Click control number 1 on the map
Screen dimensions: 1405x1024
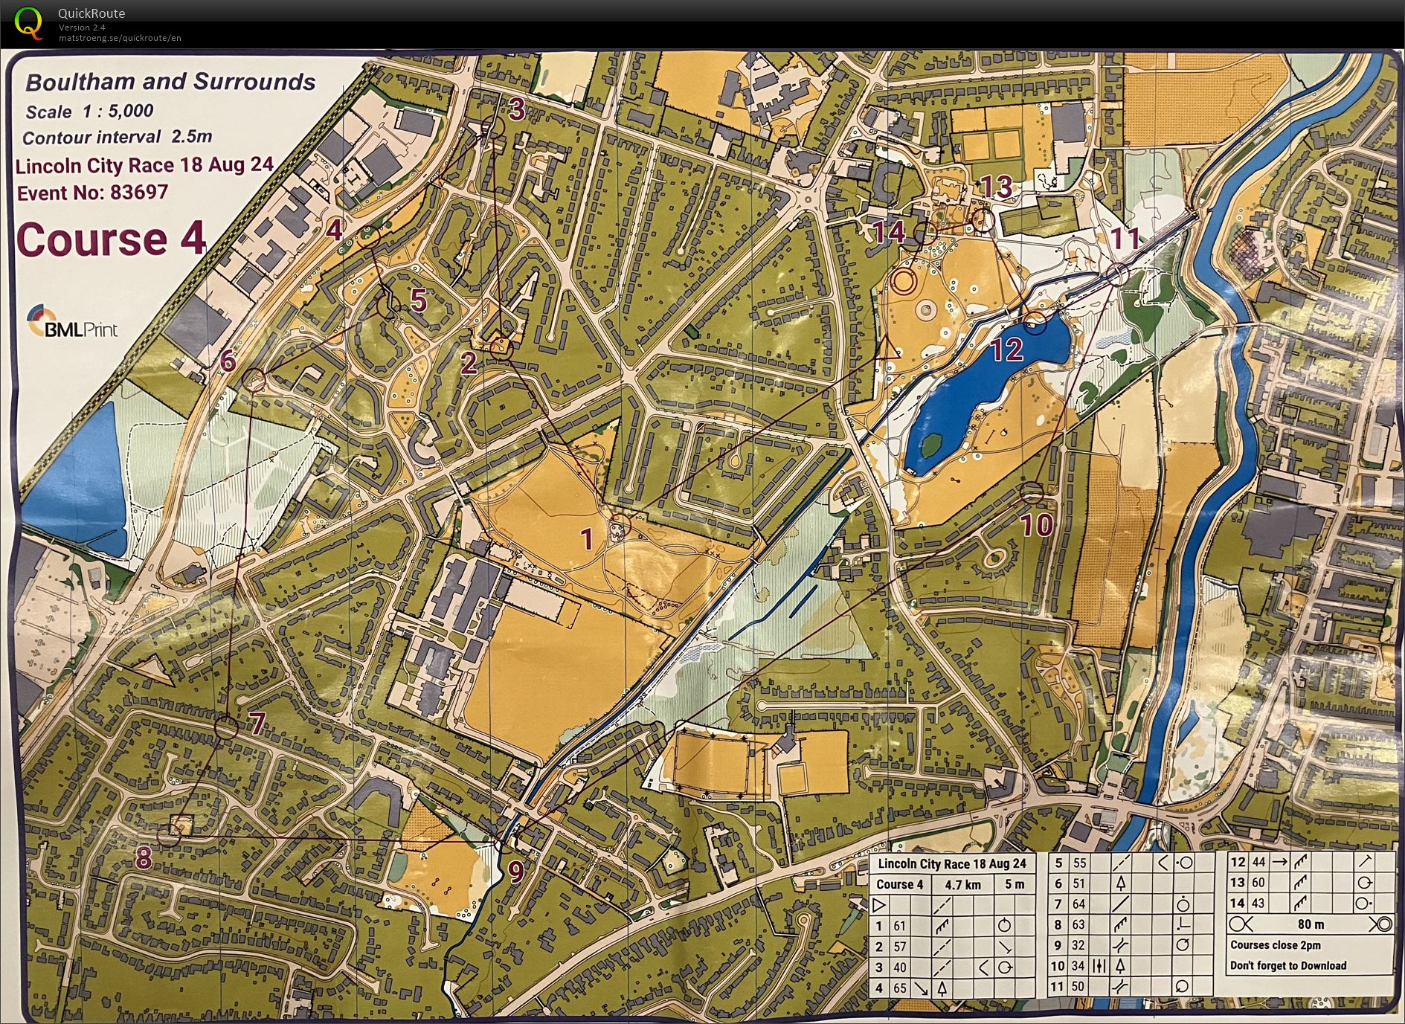tap(587, 538)
